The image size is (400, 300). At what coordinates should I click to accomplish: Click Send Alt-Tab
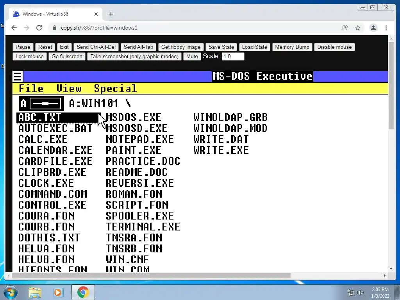click(x=138, y=47)
